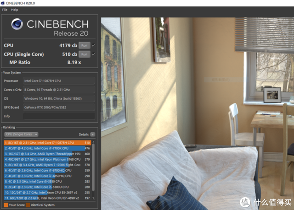Viewport: 294px width, 210px height.
Task: Click the brown Identical System legend swatch
Action: [x=28, y=205]
